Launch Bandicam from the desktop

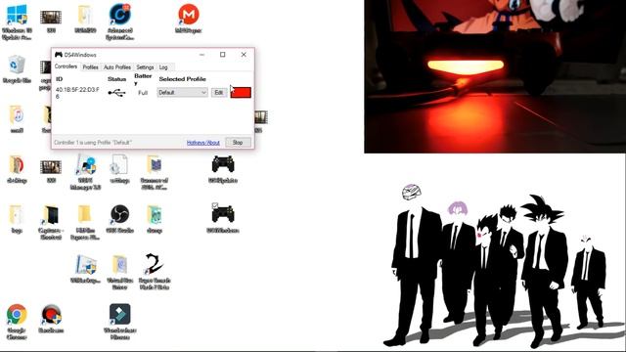51,319
